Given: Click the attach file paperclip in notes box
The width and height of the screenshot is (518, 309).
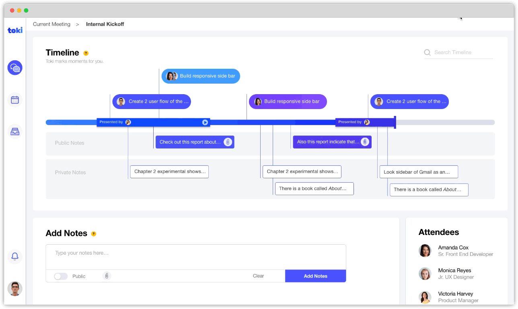Looking at the screenshot, I should click(107, 276).
